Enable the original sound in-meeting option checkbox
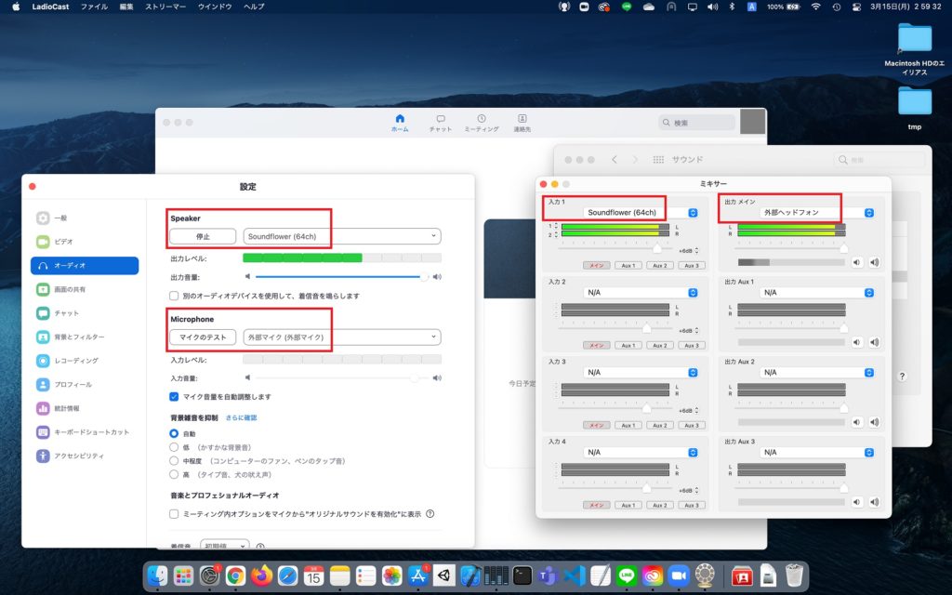 click(x=174, y=513)
